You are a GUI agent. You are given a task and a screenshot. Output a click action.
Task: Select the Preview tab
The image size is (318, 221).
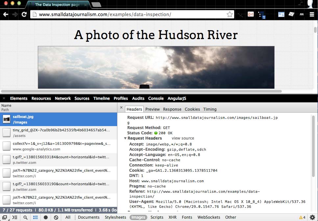pos(153,109)
